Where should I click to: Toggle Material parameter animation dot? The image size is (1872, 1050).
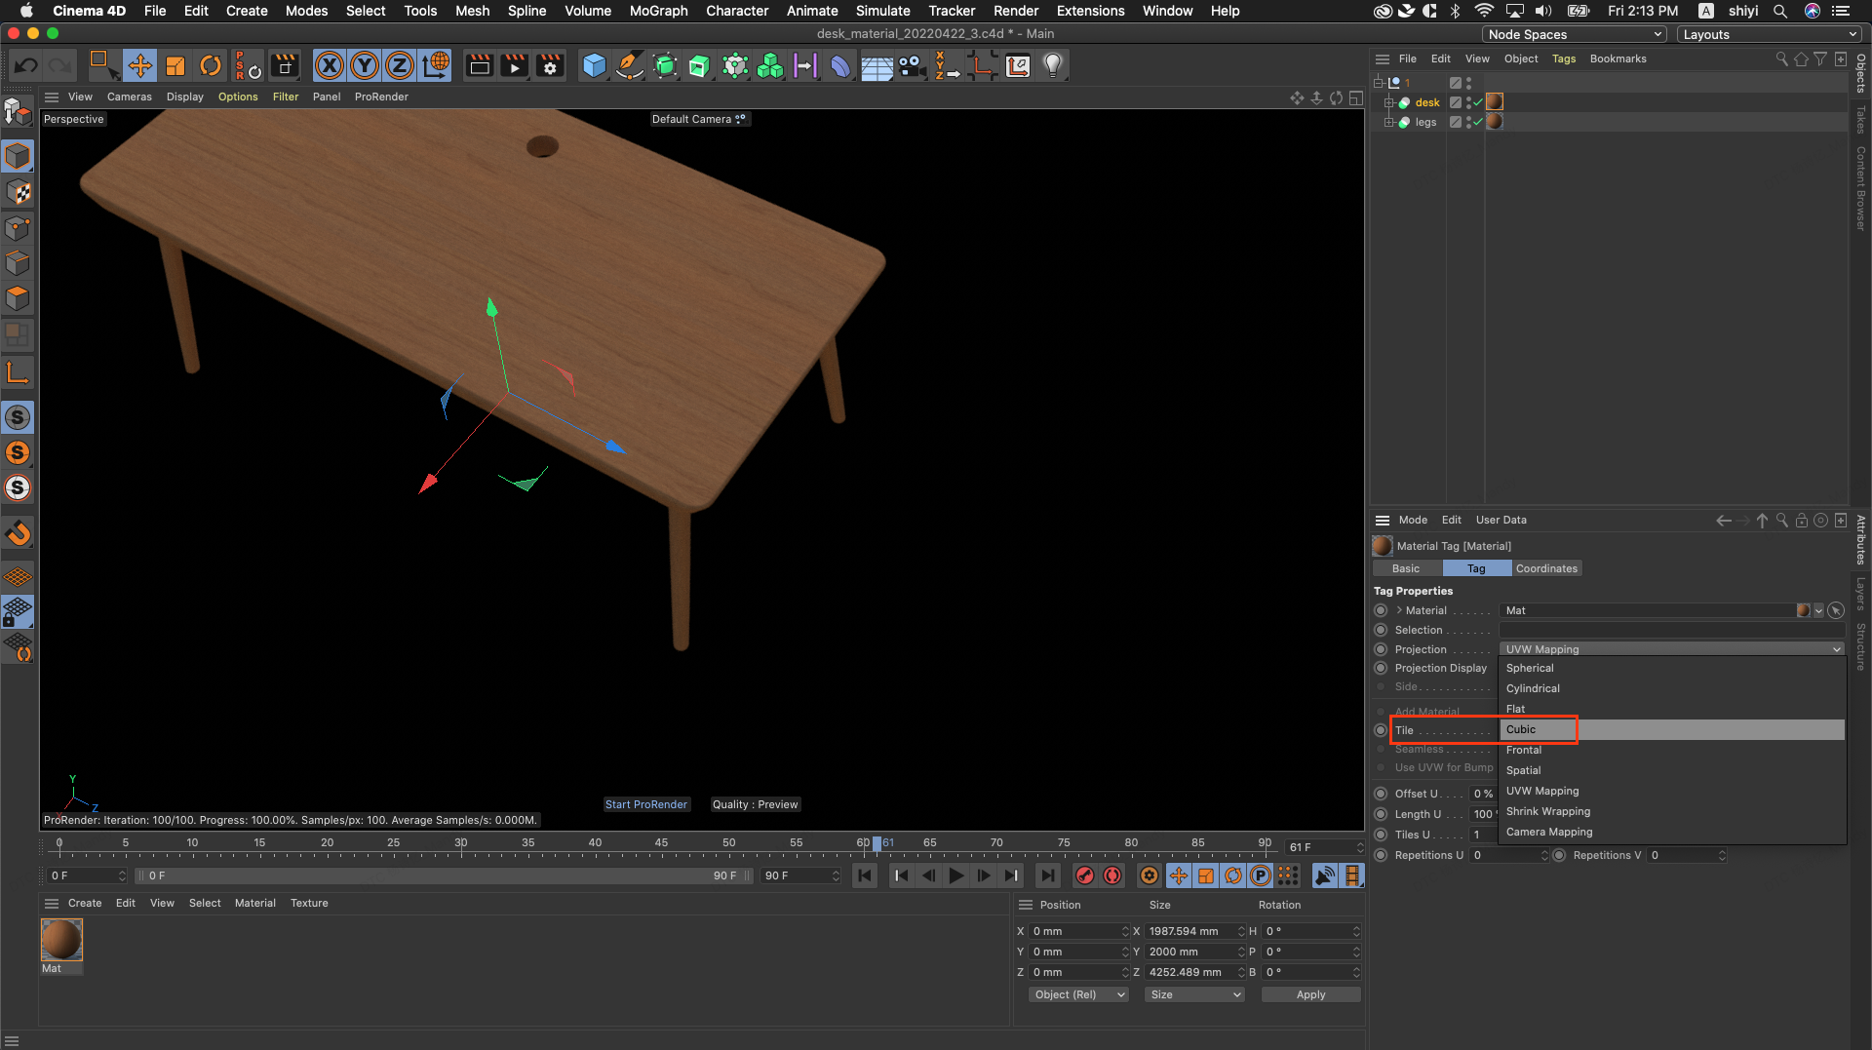[1381, 610]
